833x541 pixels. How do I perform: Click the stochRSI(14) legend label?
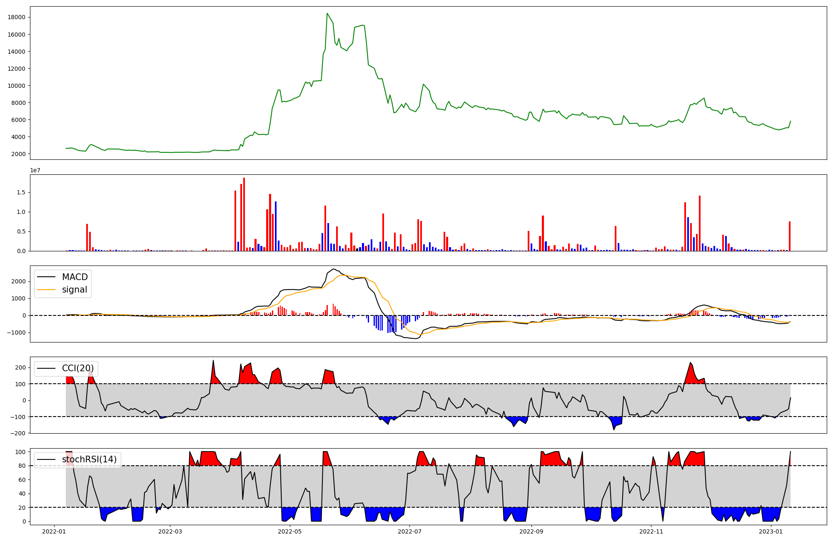(89, 459)
